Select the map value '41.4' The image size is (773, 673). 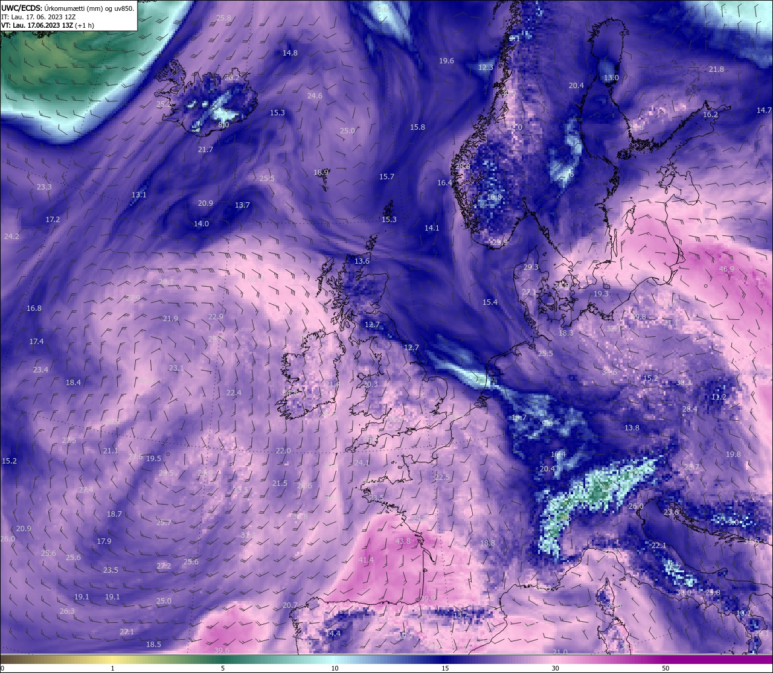(366, 560)
